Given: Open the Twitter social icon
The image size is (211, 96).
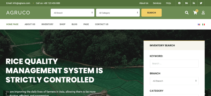Looking at the screenshot, I should (201, 3).
